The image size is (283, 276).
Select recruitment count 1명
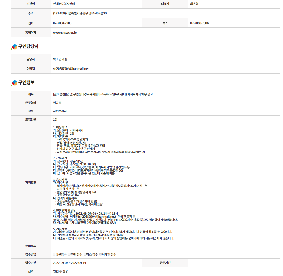(55, 119)
